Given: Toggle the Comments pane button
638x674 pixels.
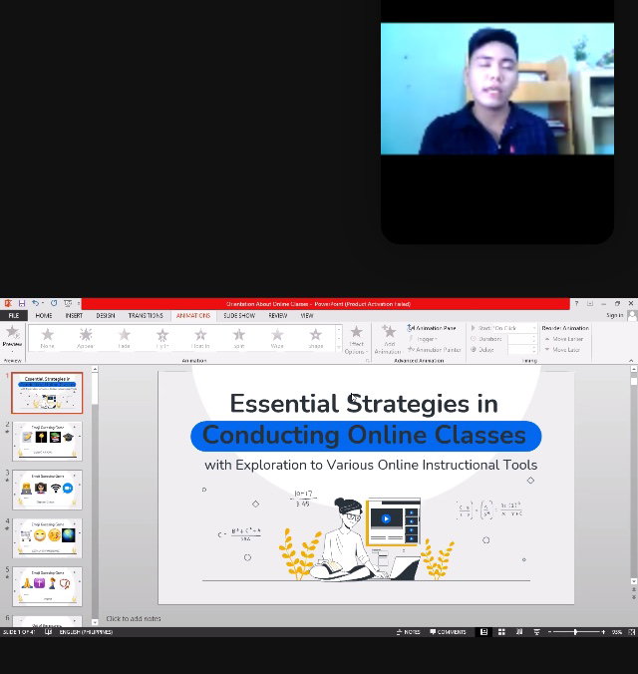Looking at the screenshot, I should [x=448, y=632].
